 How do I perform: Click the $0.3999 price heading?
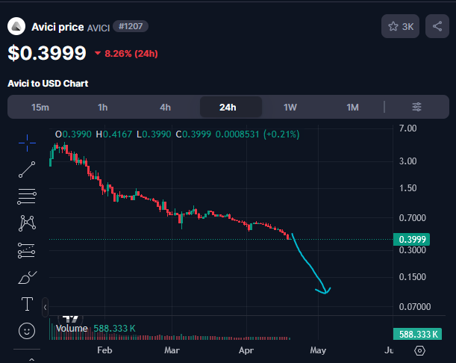point(47,53)
